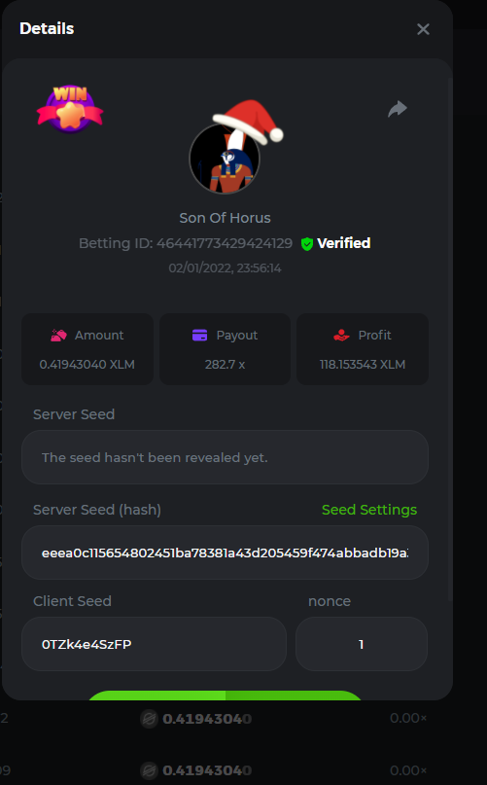Viewport: 487px width, 785px height.
Task: Click the share arrow icon
Action: [398, 109]
